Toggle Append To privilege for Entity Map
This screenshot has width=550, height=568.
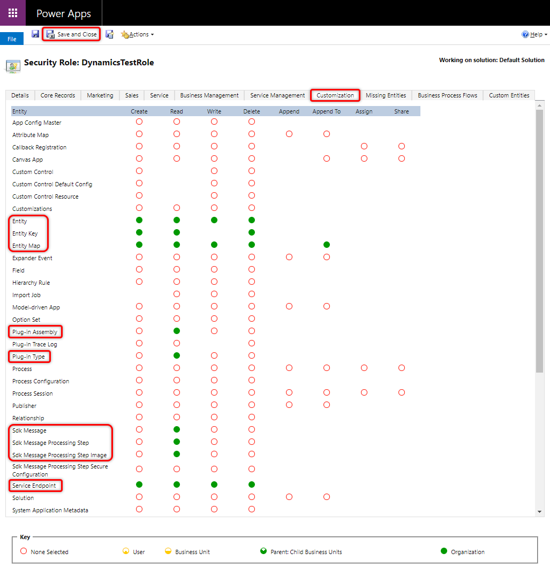click(x=327, y=245)
